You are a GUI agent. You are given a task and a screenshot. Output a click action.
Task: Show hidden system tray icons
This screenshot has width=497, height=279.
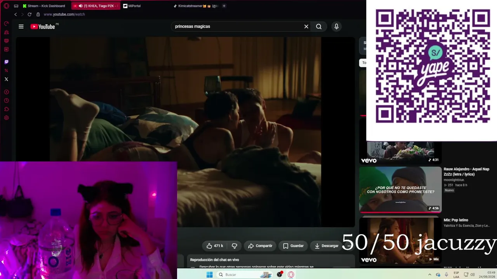click(x=429, y=274)
